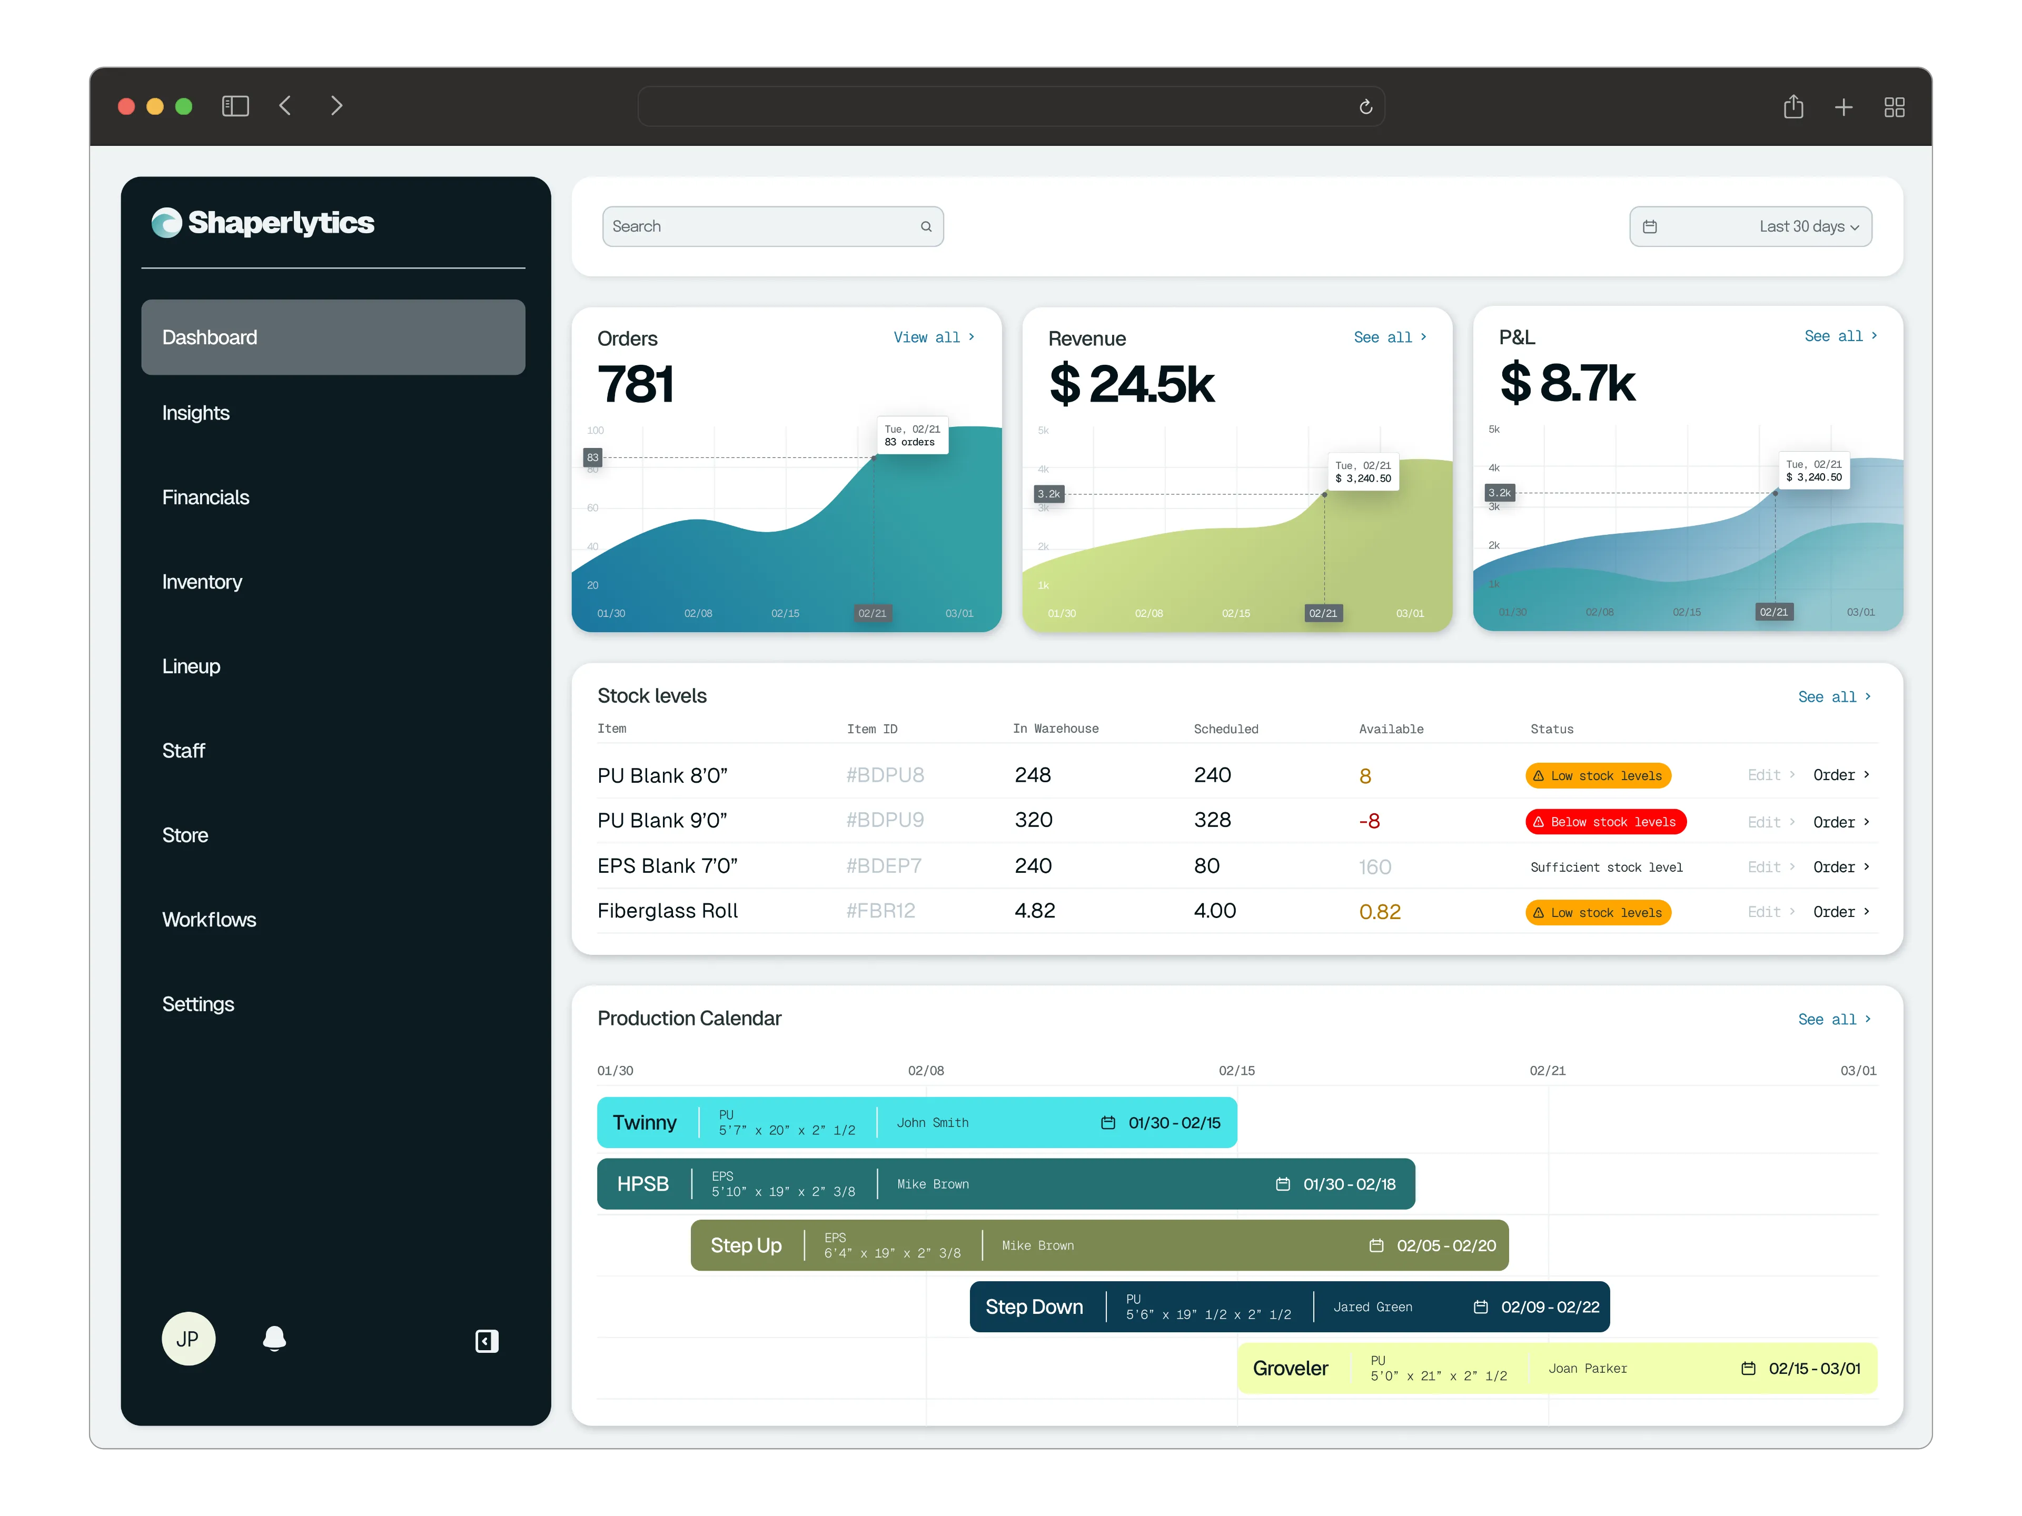Click calendar icon on Groveler bar

coord(1748,1368)
